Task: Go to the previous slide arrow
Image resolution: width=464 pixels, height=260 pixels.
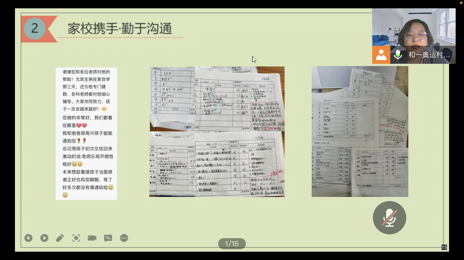Action: click(x=28, y=238)
